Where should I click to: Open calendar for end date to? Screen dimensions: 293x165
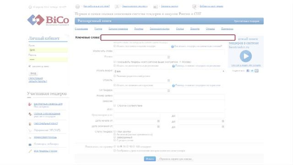coord(223,126)
